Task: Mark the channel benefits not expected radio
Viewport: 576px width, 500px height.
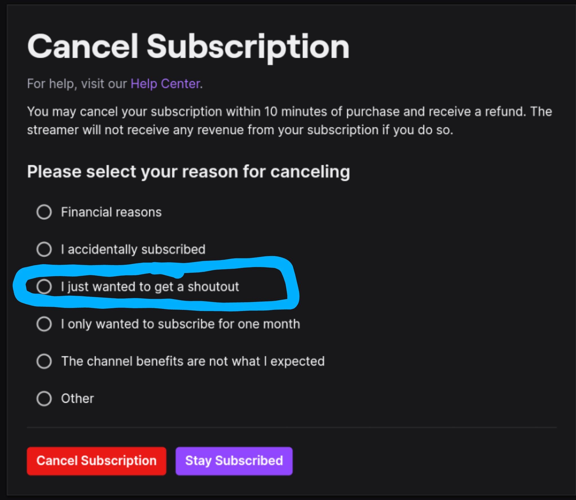Action: pyautogui.click(x=44, y=361)
